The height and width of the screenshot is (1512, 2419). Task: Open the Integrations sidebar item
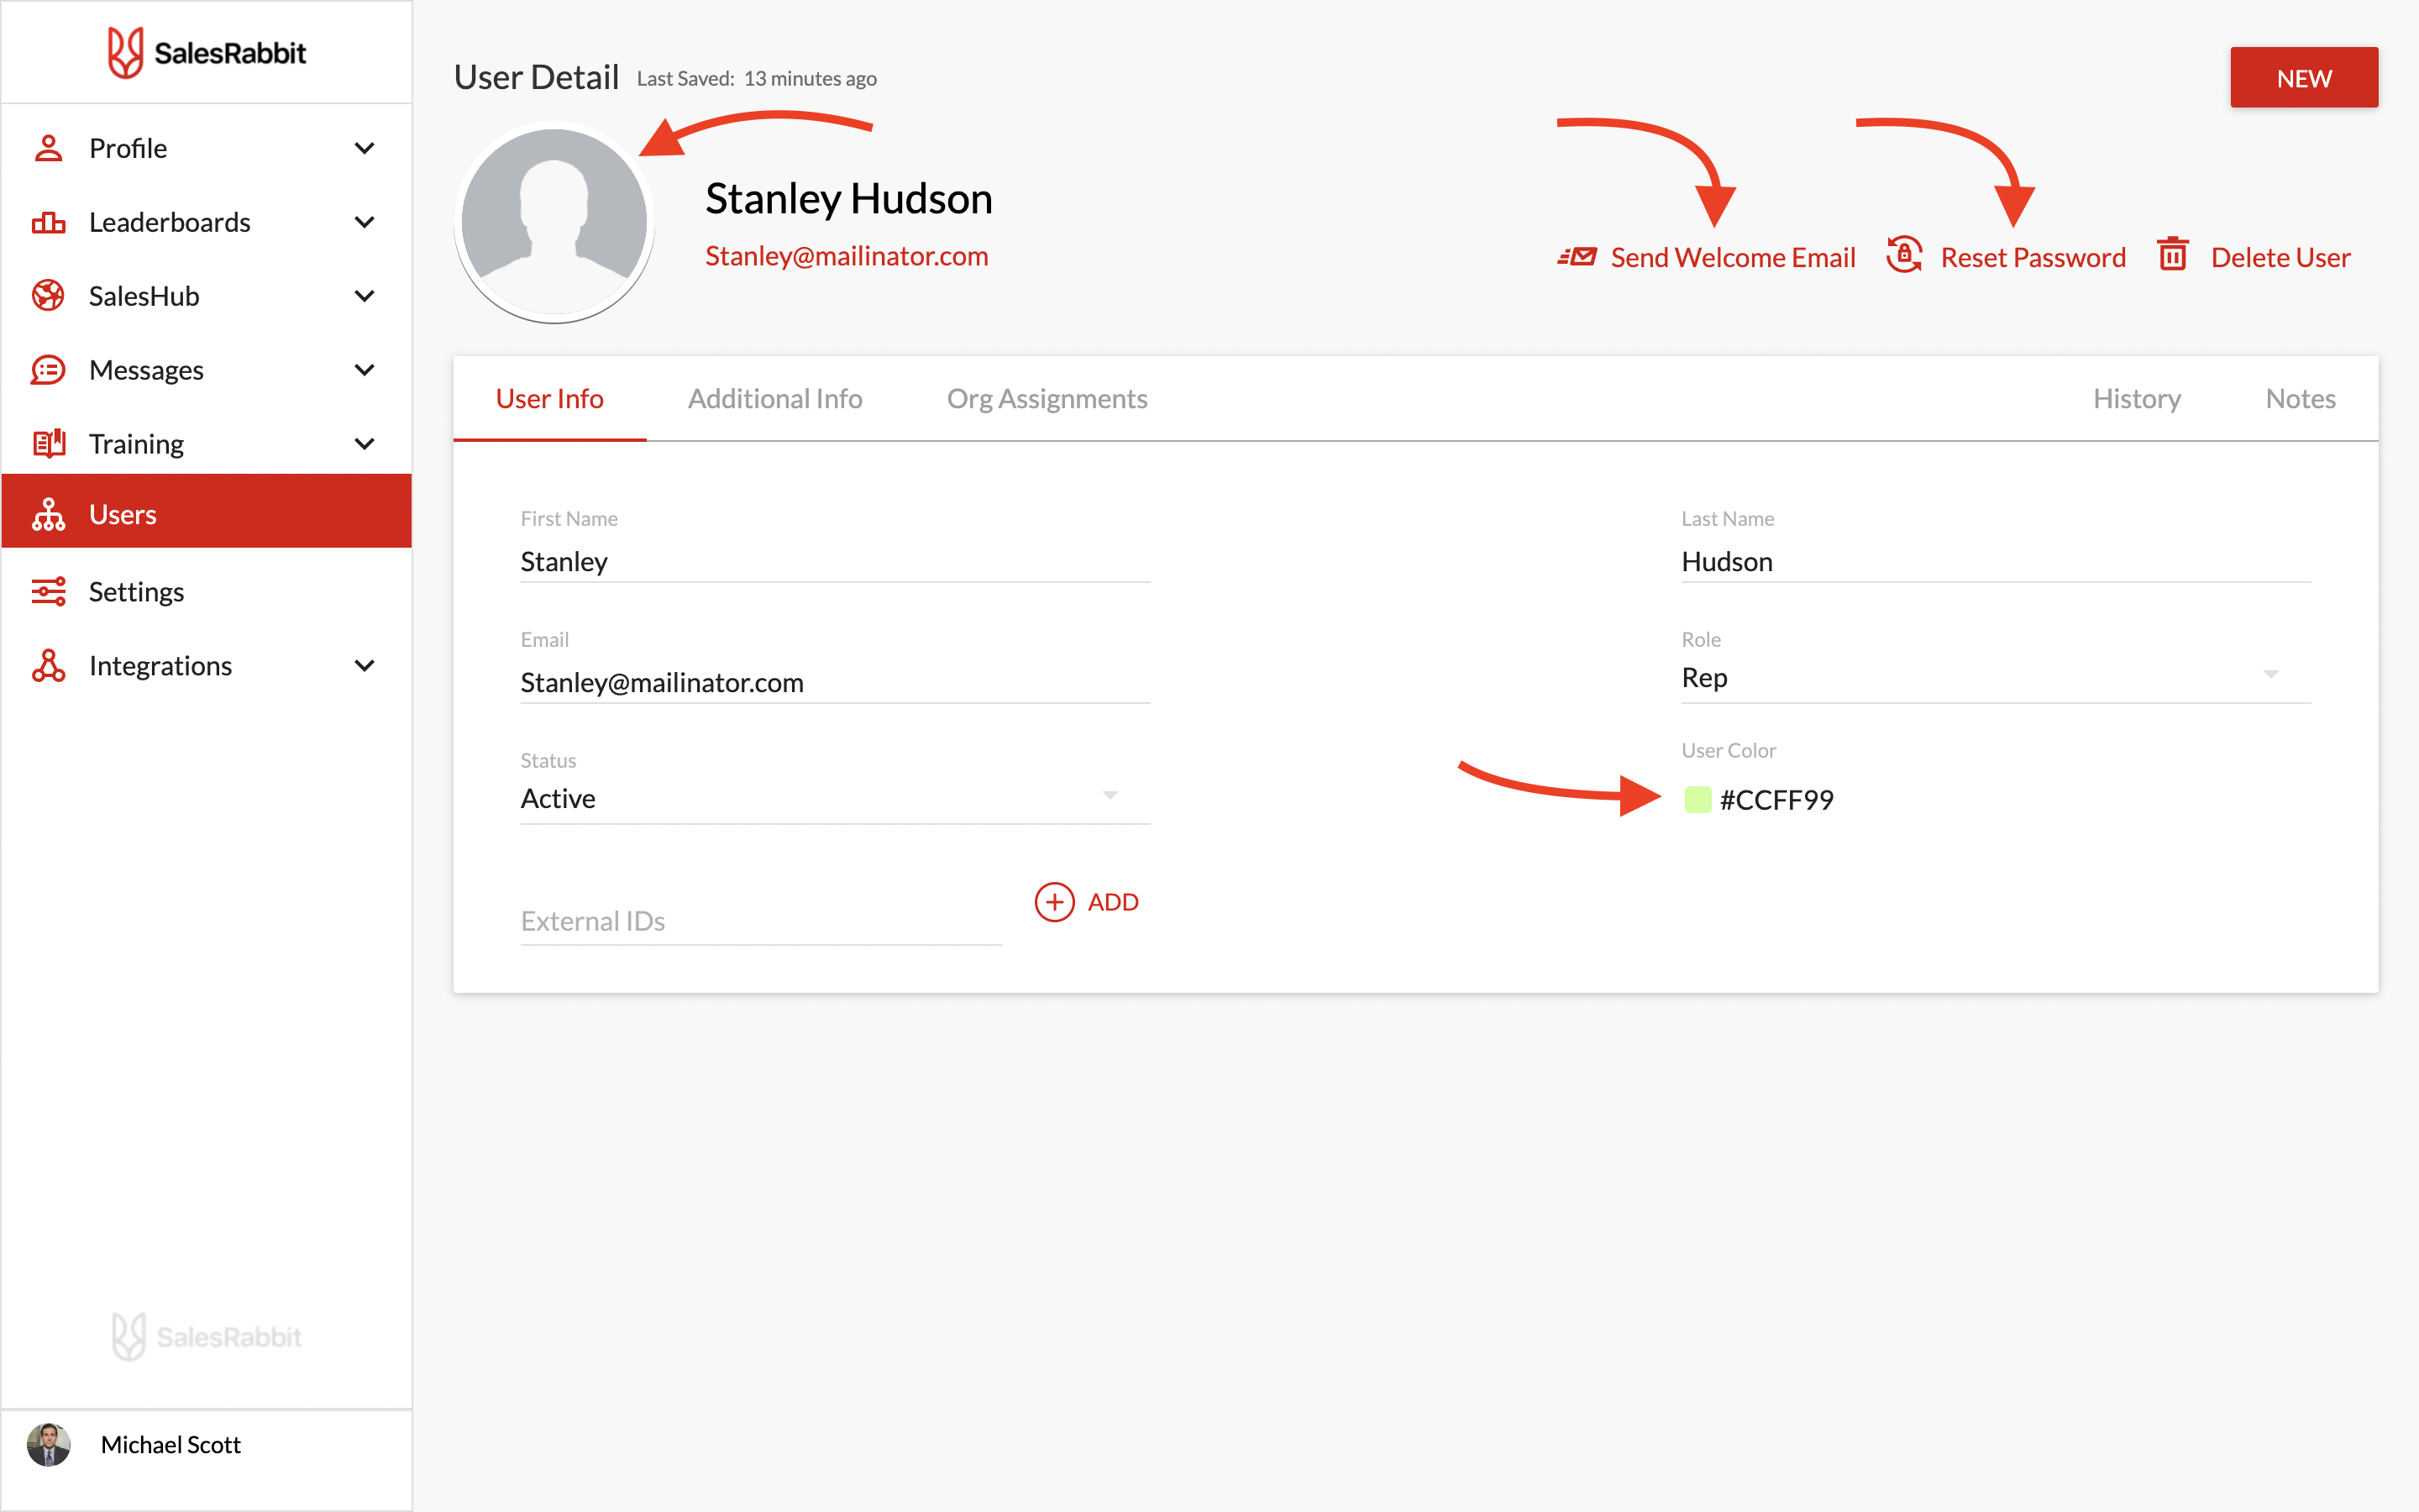[207, 665]
